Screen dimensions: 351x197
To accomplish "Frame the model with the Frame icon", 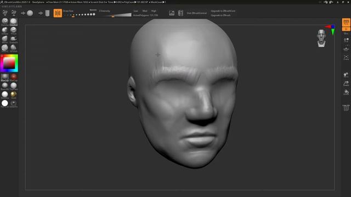I will (x=346, y=57).
